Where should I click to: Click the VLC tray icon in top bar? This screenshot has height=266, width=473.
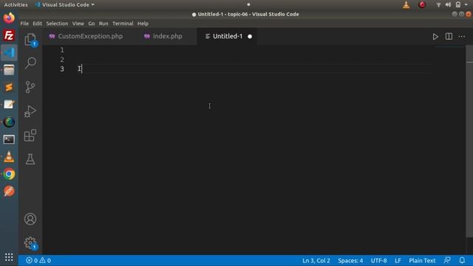[x=406, y=4]
